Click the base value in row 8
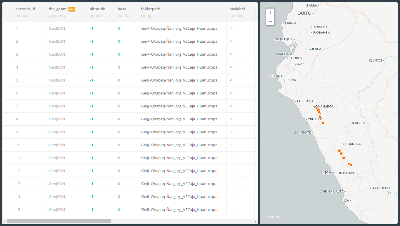 (x=119, y=119)
